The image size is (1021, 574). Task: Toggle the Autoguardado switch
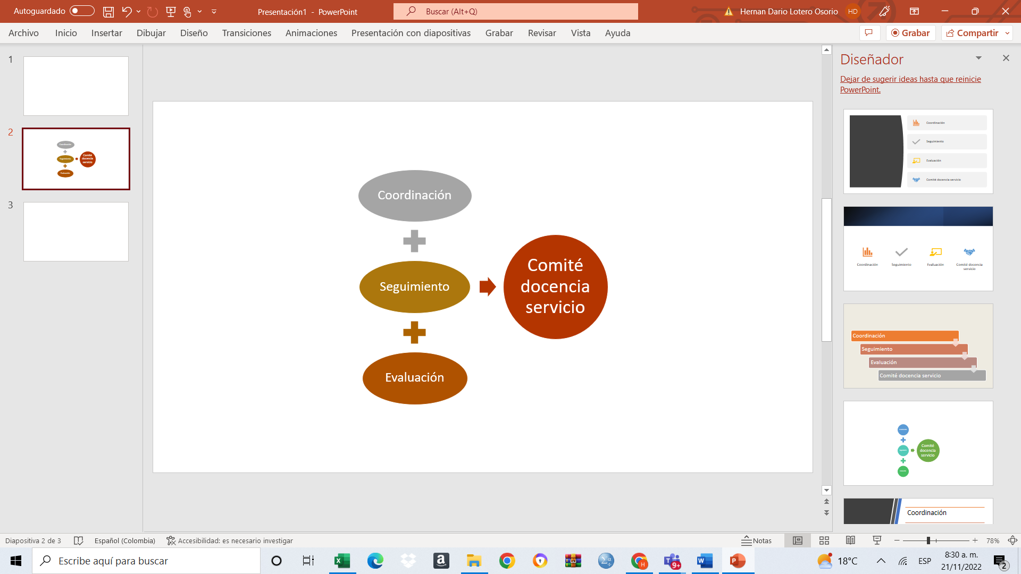tap(82, 11)
